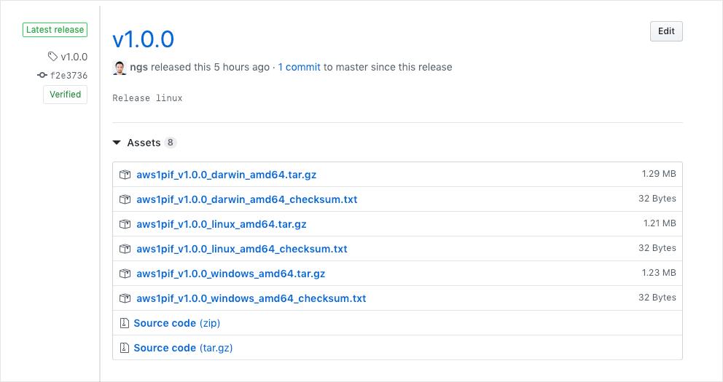Click the Verified signature badge
723x382 pixels.
click(65, 95)
